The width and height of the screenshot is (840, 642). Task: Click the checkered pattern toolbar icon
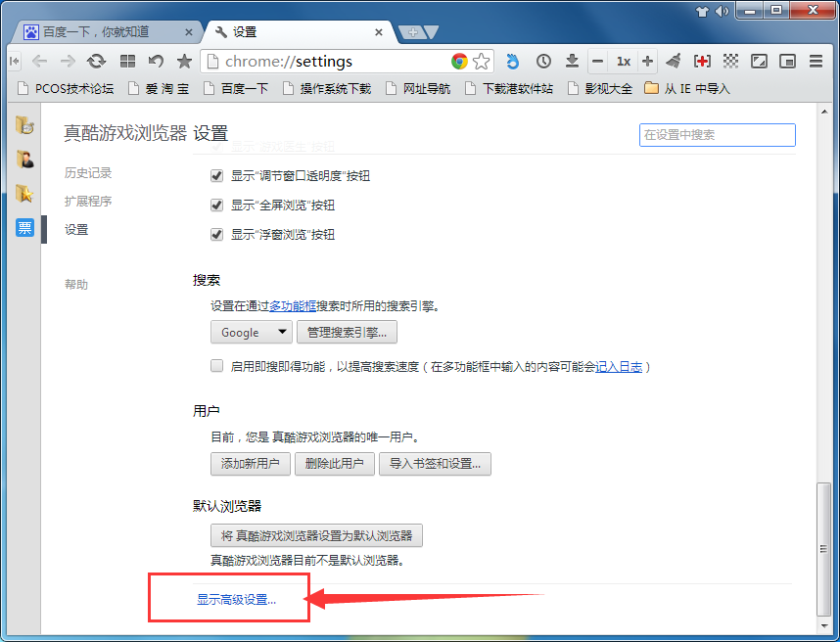tap(730, 61)
